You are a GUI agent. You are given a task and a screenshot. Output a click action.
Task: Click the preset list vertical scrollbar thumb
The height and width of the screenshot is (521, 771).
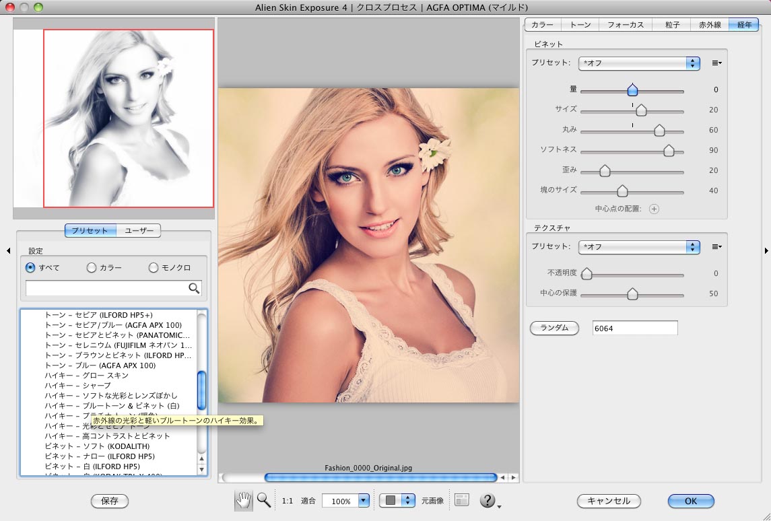click(201, 390)
